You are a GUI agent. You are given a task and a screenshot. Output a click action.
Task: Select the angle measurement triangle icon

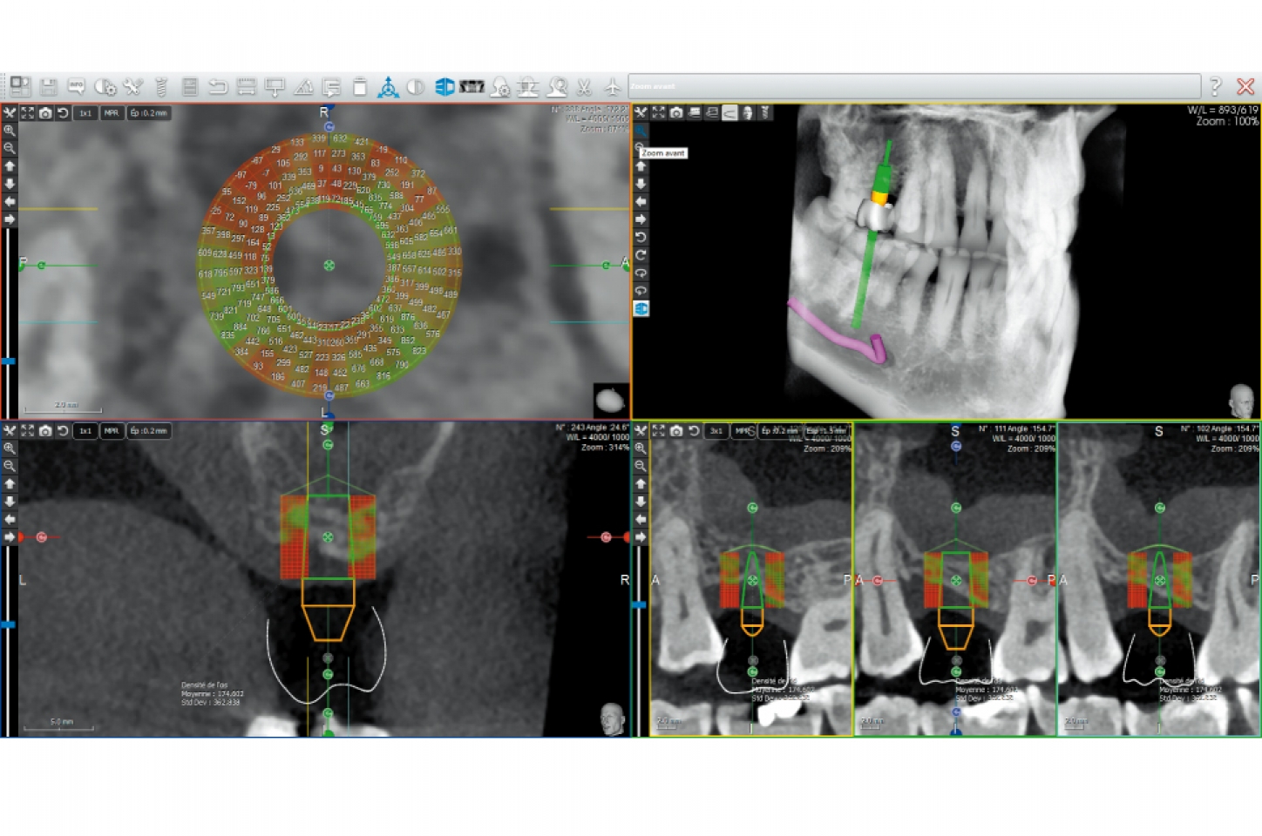click(303, 87)
